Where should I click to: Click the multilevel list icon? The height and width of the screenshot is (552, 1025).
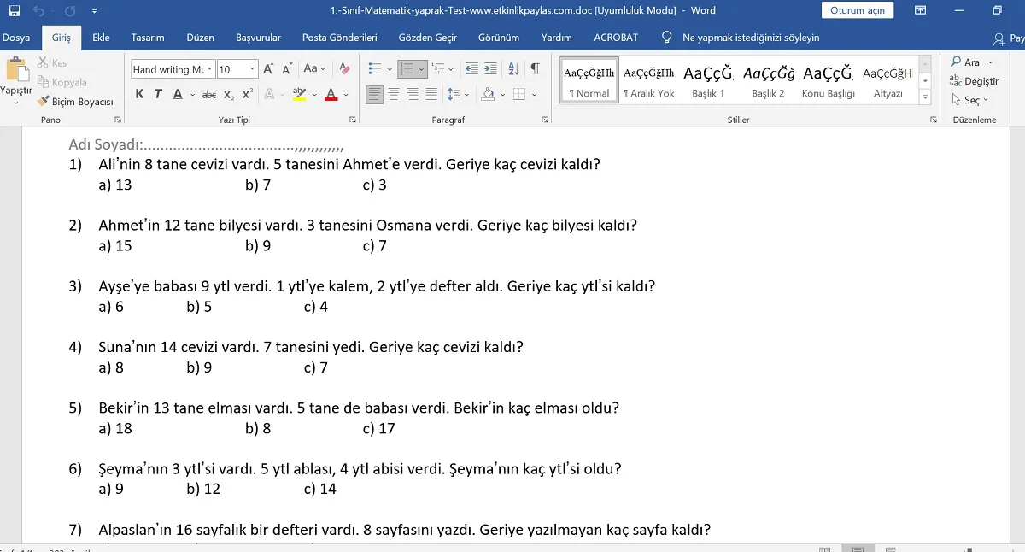pyautogui.click(x=439, y=69)
